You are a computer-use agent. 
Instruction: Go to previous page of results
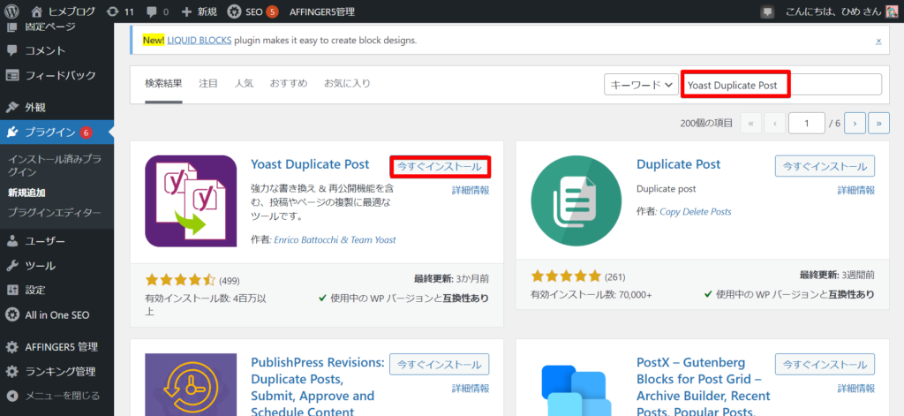click(x=775, y=123)
